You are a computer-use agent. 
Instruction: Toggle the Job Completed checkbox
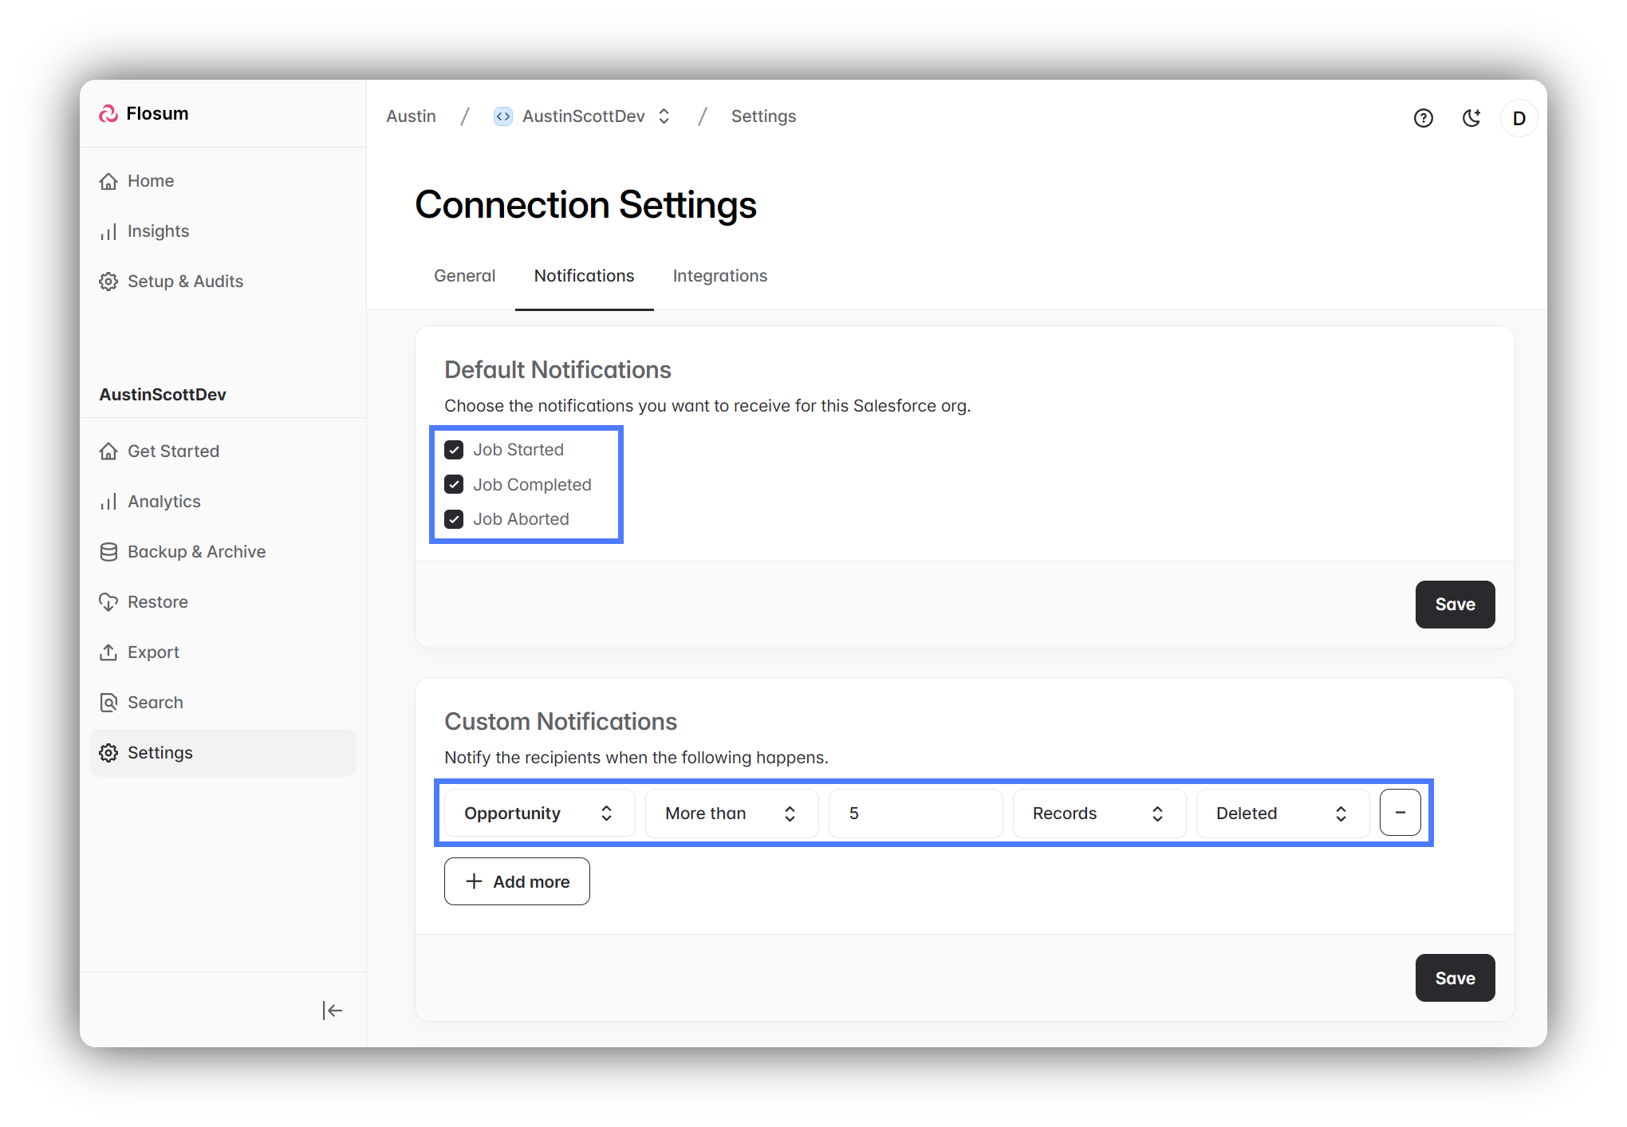click(x=454, y=485)
